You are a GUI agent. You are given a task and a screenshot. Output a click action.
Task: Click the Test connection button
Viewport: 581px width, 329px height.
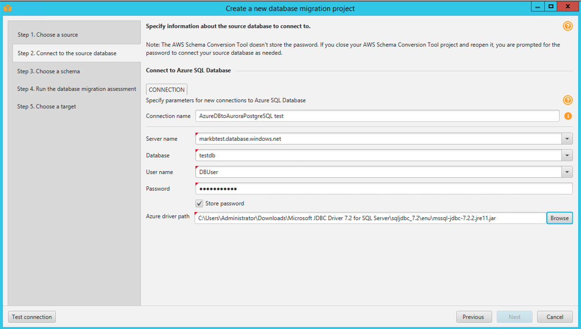point(31,317)
